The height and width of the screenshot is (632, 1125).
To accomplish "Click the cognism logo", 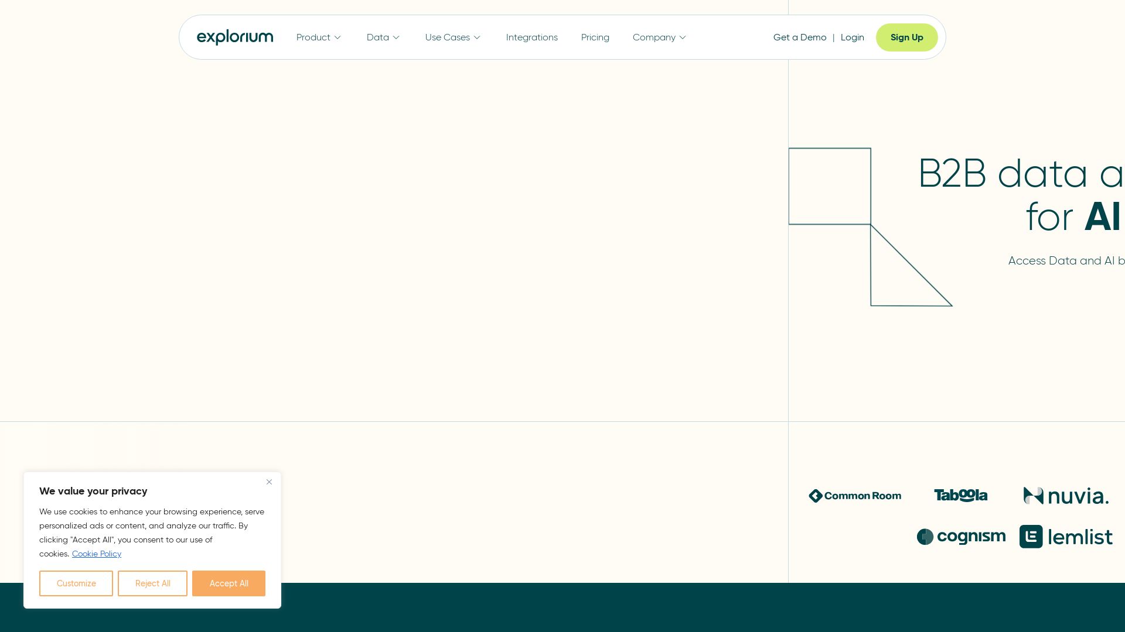I will [961, 537].
